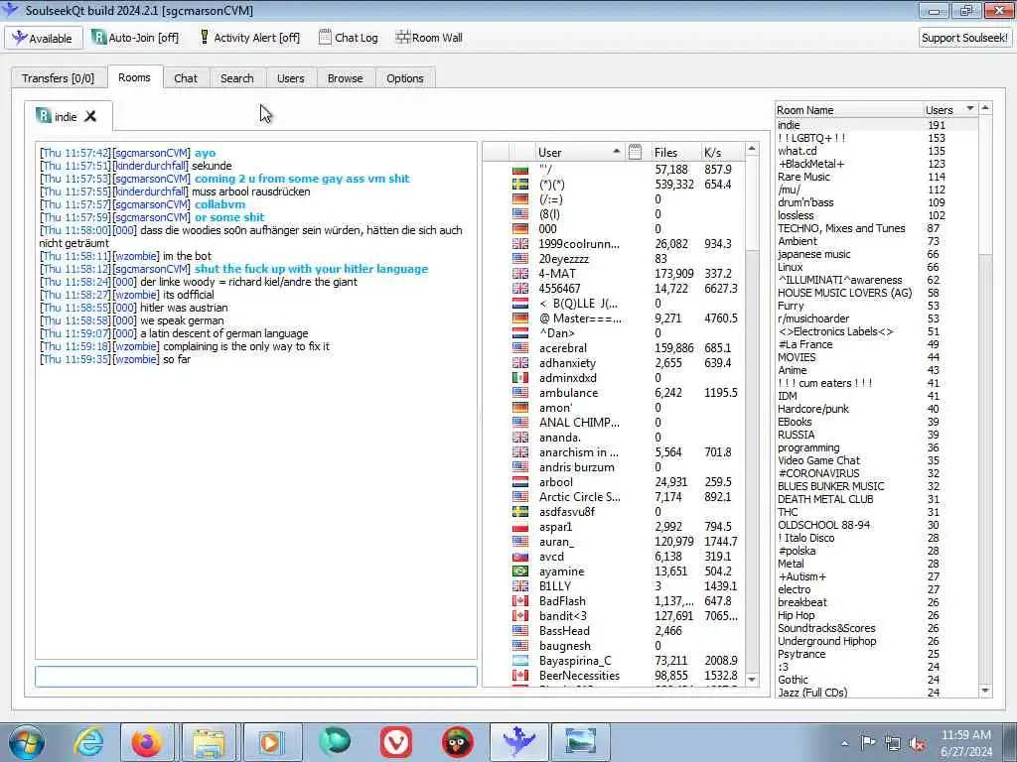Click Support Soulseek! button

pos(964,38)
